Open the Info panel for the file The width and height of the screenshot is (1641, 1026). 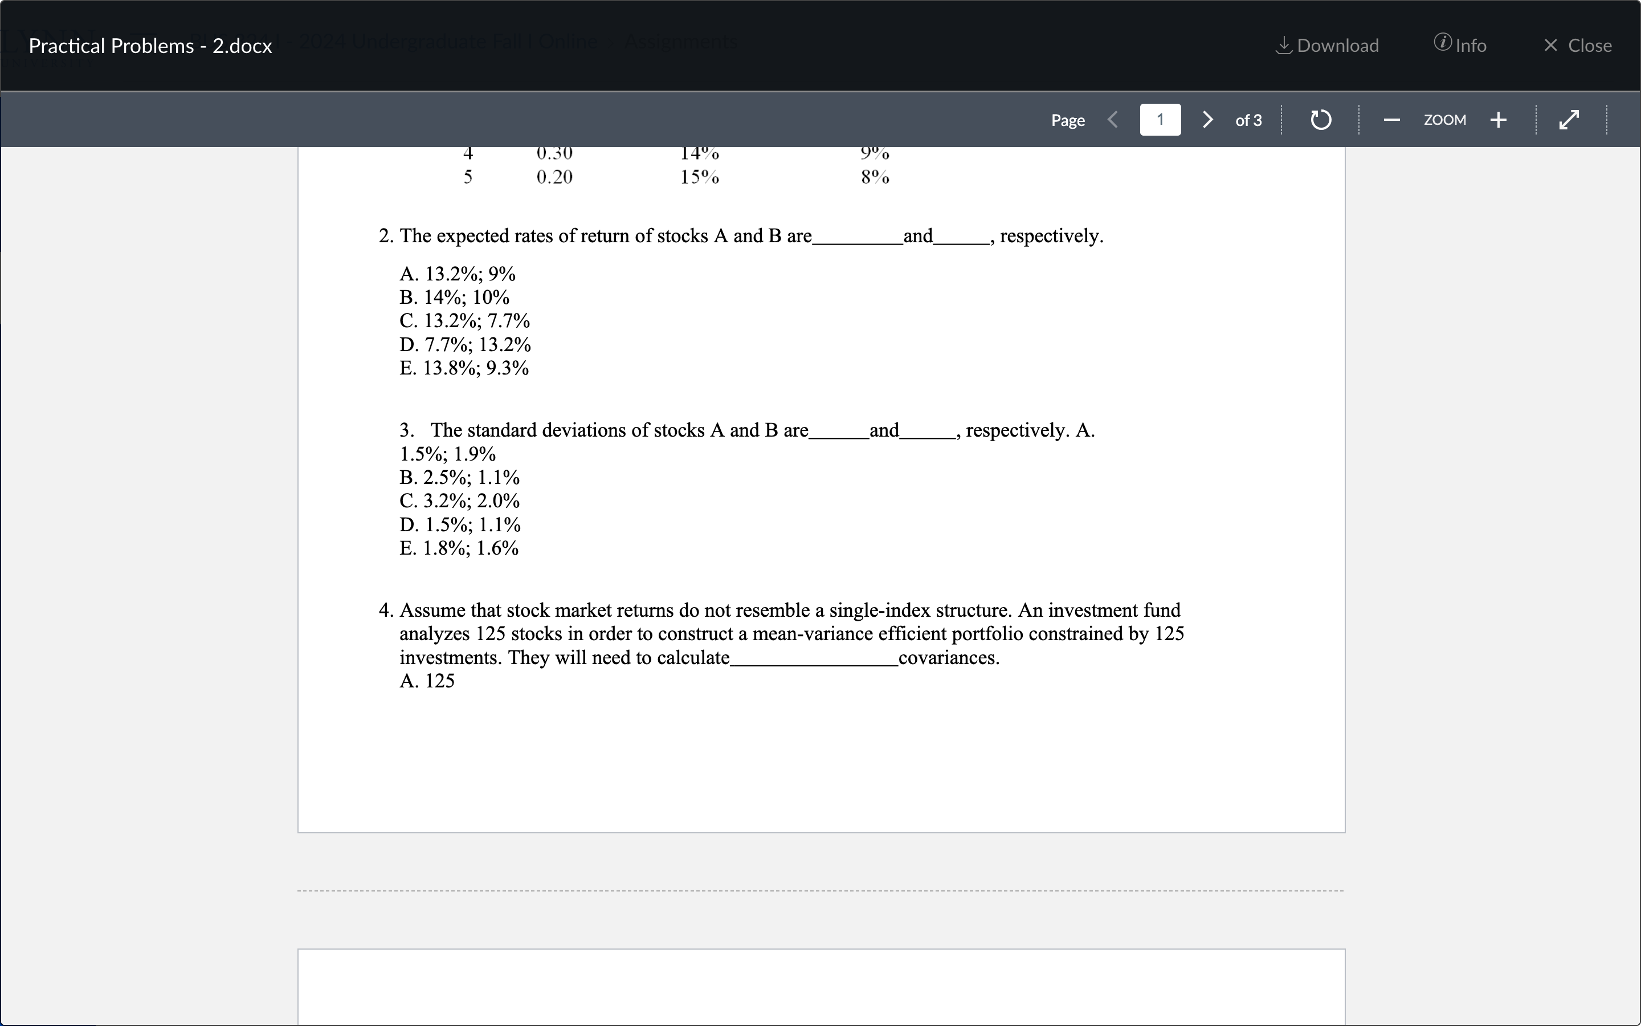coord(1459,45)
